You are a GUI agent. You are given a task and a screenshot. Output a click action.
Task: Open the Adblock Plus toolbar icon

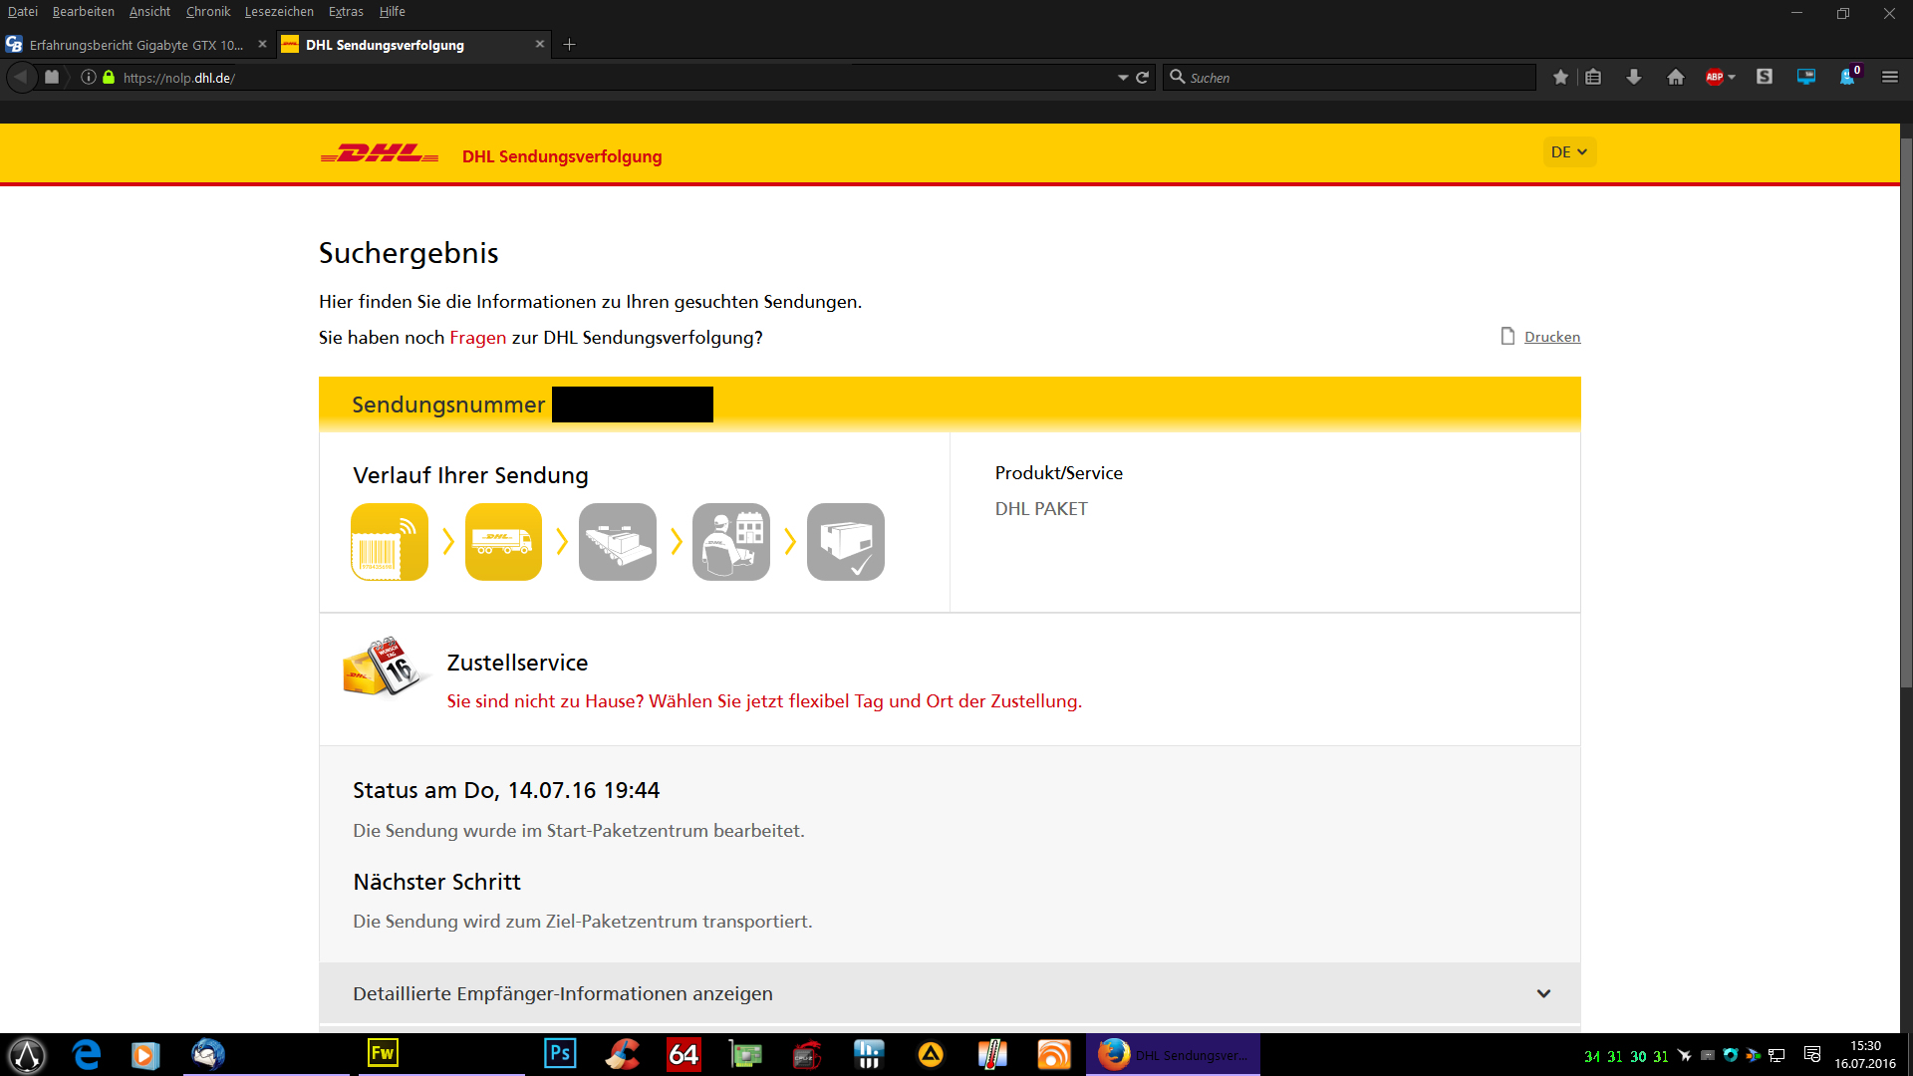click(x=1715, y=78)
